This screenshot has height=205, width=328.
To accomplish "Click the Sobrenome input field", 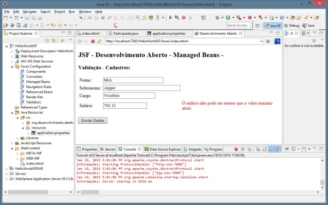I will [x=142, y=88].
